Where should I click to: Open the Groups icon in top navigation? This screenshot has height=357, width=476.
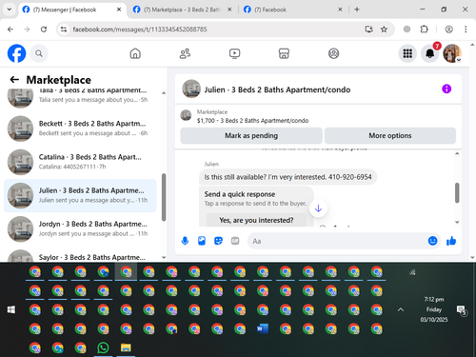pos(333,53)
